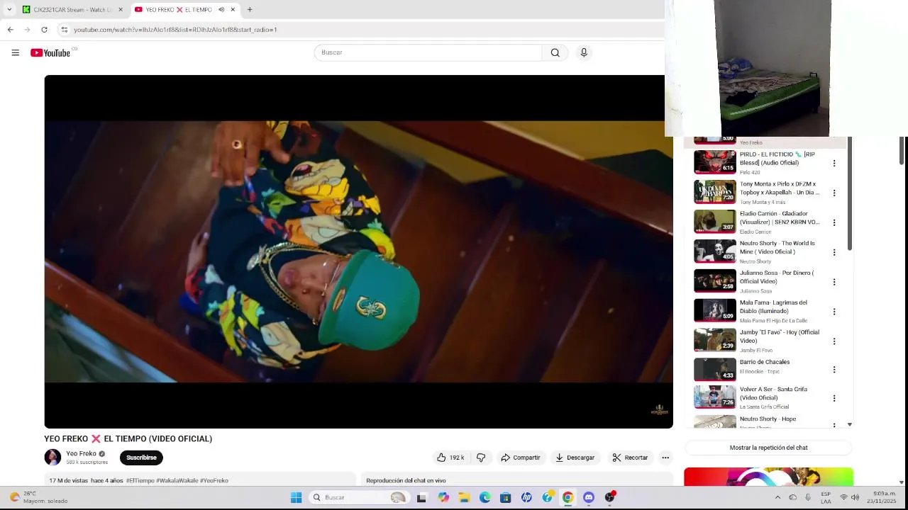Open Microsoft Store from taskbar
Viewport: 908px width, 510px height.
(505, 497)
